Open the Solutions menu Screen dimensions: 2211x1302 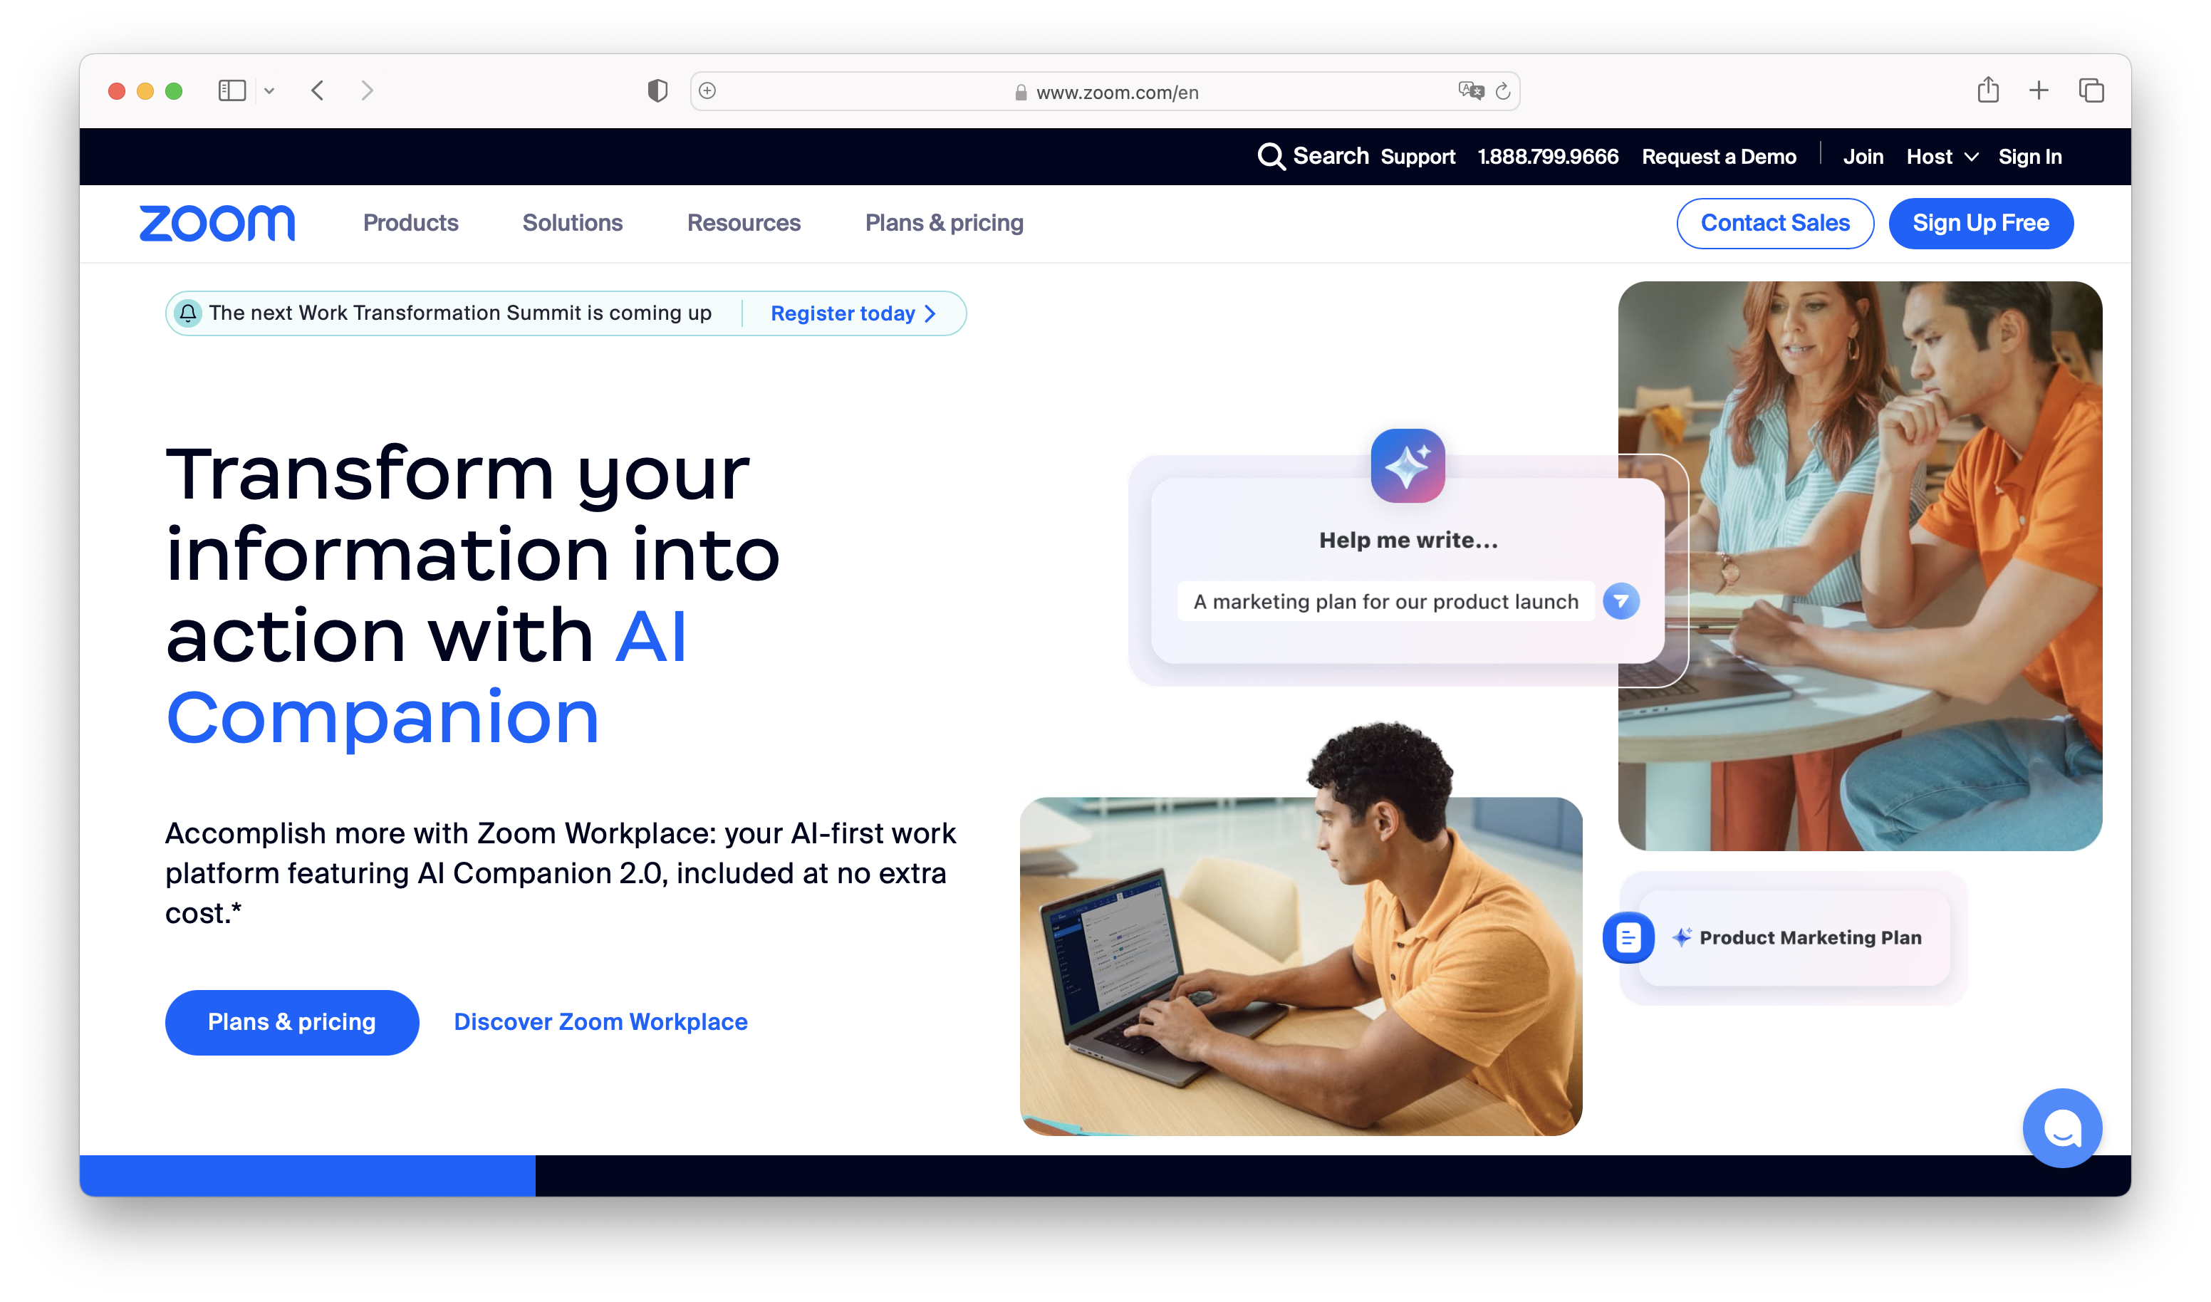(x=572, y=223)
